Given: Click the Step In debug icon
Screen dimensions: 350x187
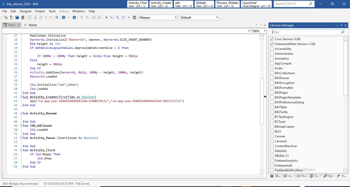Looking at the screenshot, I should (112, 17).
